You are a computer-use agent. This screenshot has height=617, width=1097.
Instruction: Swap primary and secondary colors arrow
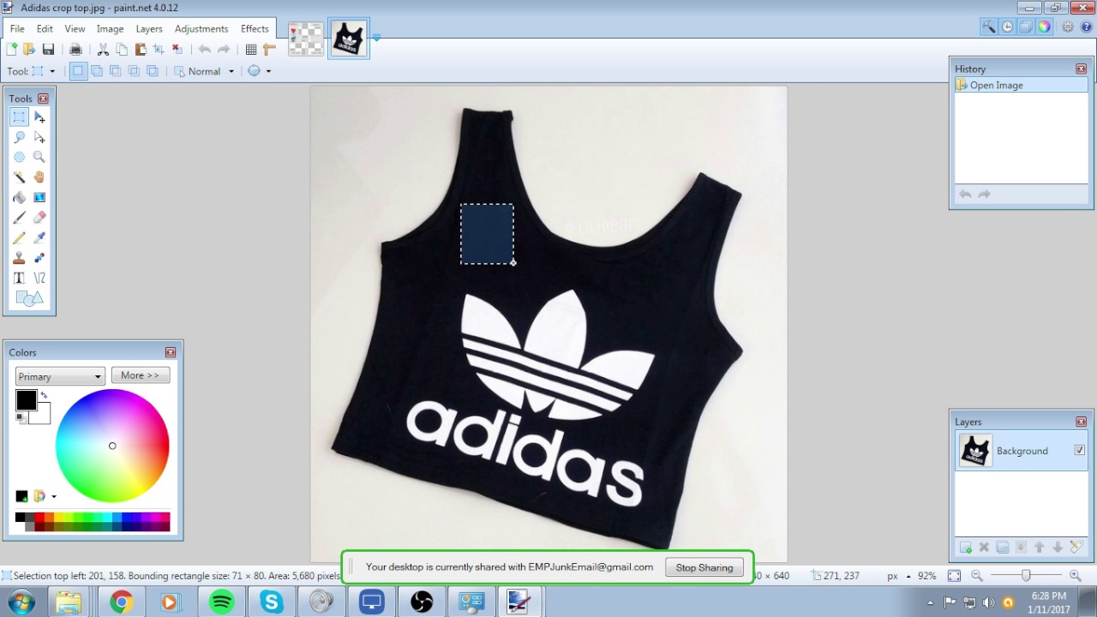44,395
